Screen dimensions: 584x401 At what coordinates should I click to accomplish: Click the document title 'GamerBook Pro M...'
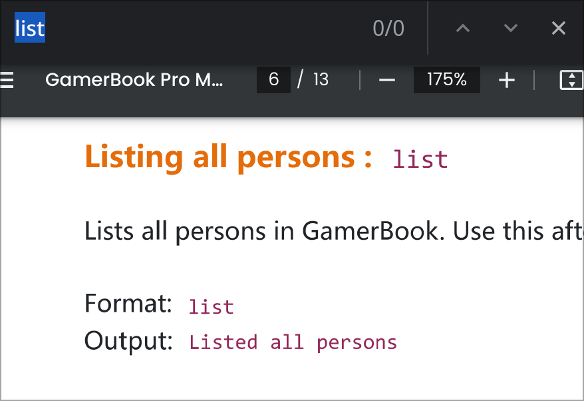[134, 79]
